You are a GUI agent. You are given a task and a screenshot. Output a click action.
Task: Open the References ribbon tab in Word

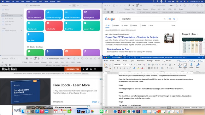tap(141, 61)
